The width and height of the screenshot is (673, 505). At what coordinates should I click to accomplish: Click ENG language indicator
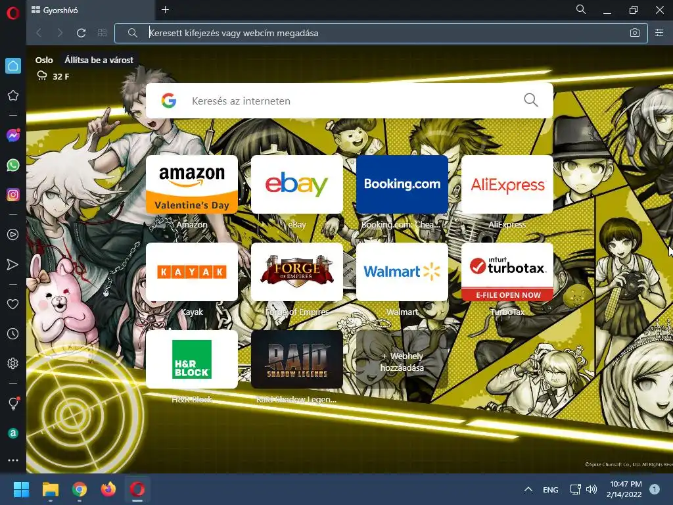tap(551, 489)
